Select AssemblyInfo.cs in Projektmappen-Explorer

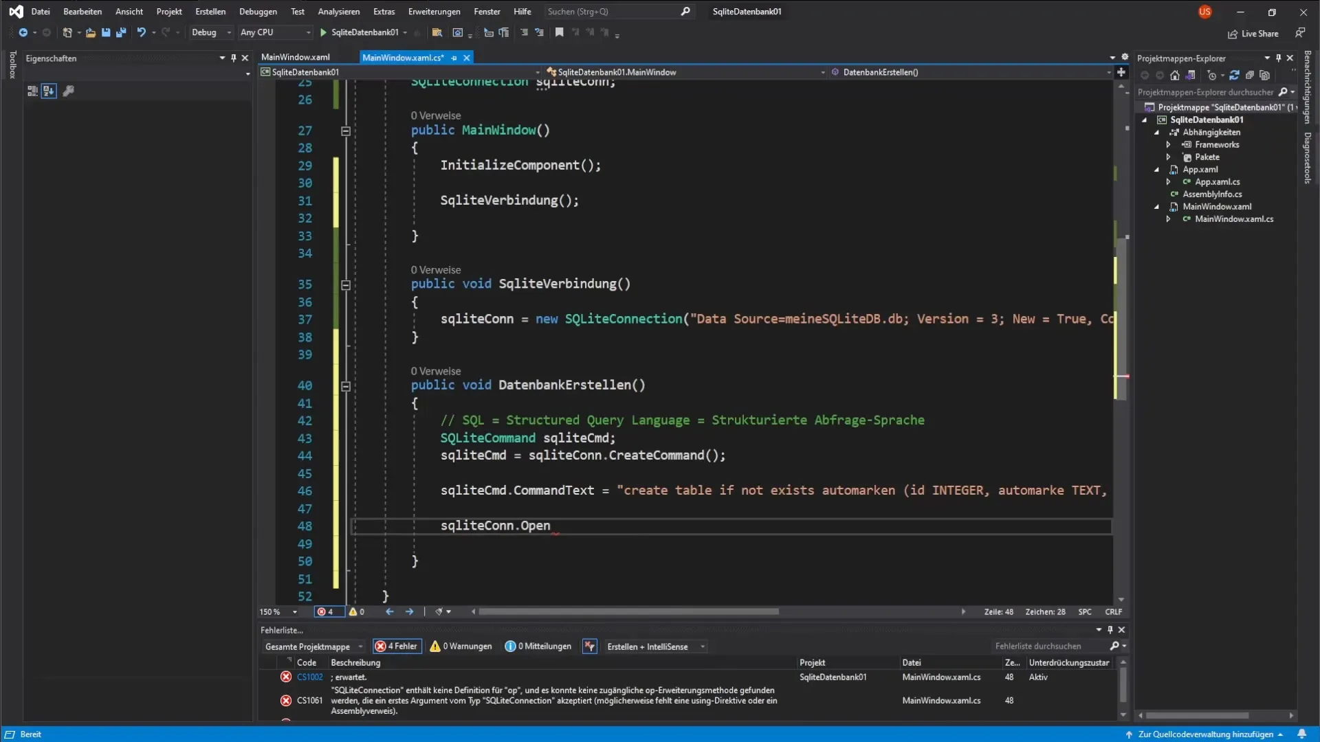pyautogui.click(x=1212, y=194)
